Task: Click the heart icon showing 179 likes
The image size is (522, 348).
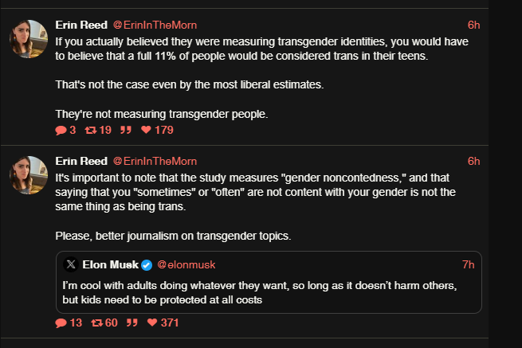Action: coord(146,130)
